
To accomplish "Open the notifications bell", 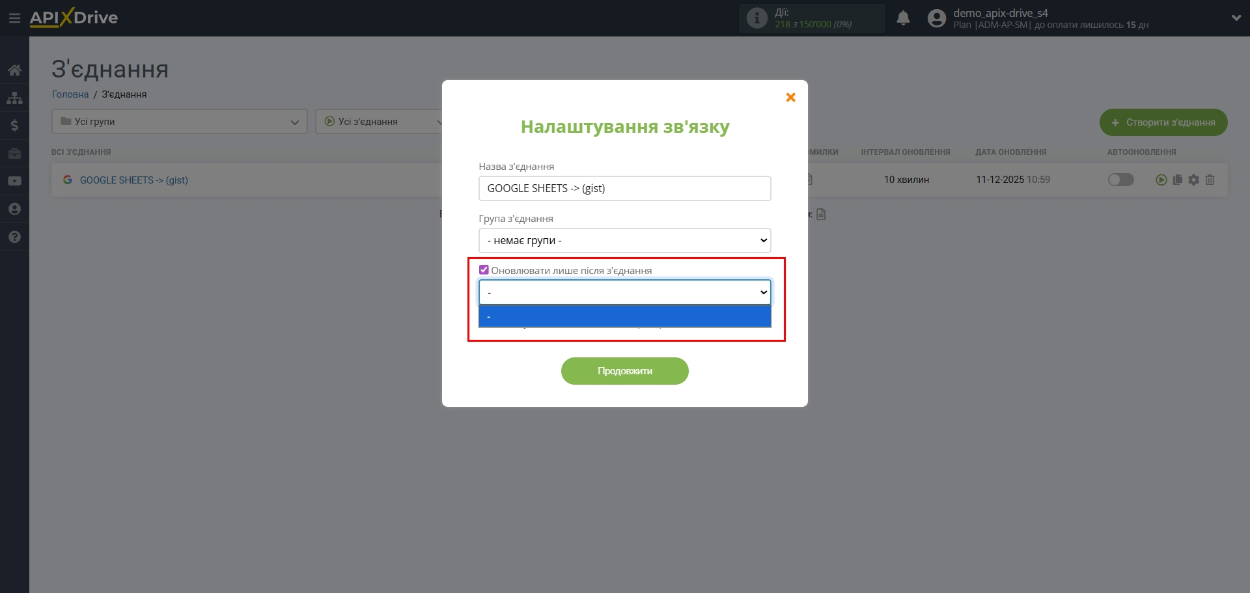I will tap(904, 18).
